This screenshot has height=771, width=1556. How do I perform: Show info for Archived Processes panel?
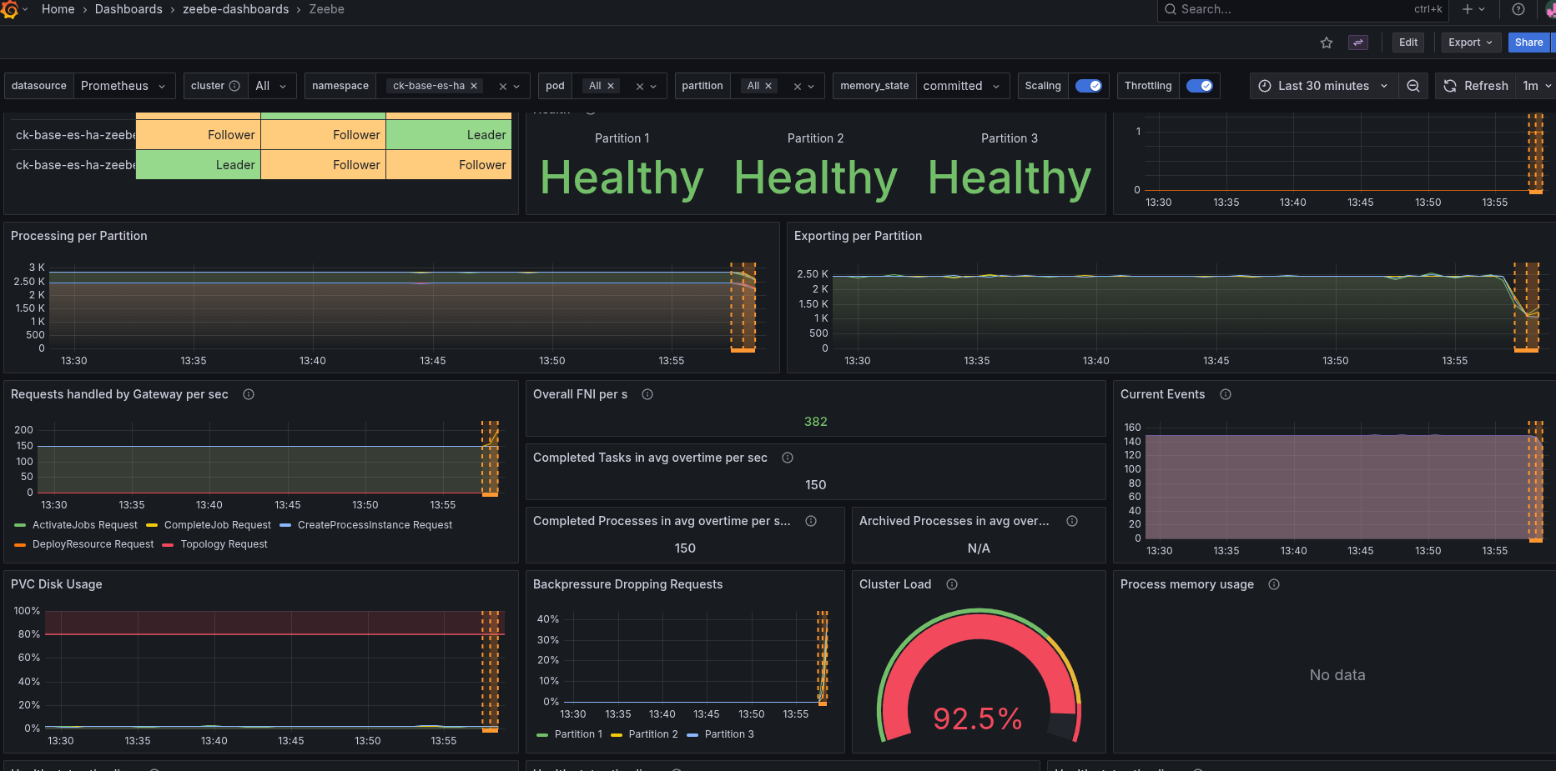(1072, 521)
